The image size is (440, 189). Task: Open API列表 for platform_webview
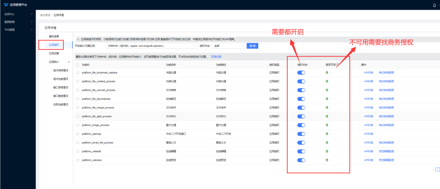tap(368, 160)
